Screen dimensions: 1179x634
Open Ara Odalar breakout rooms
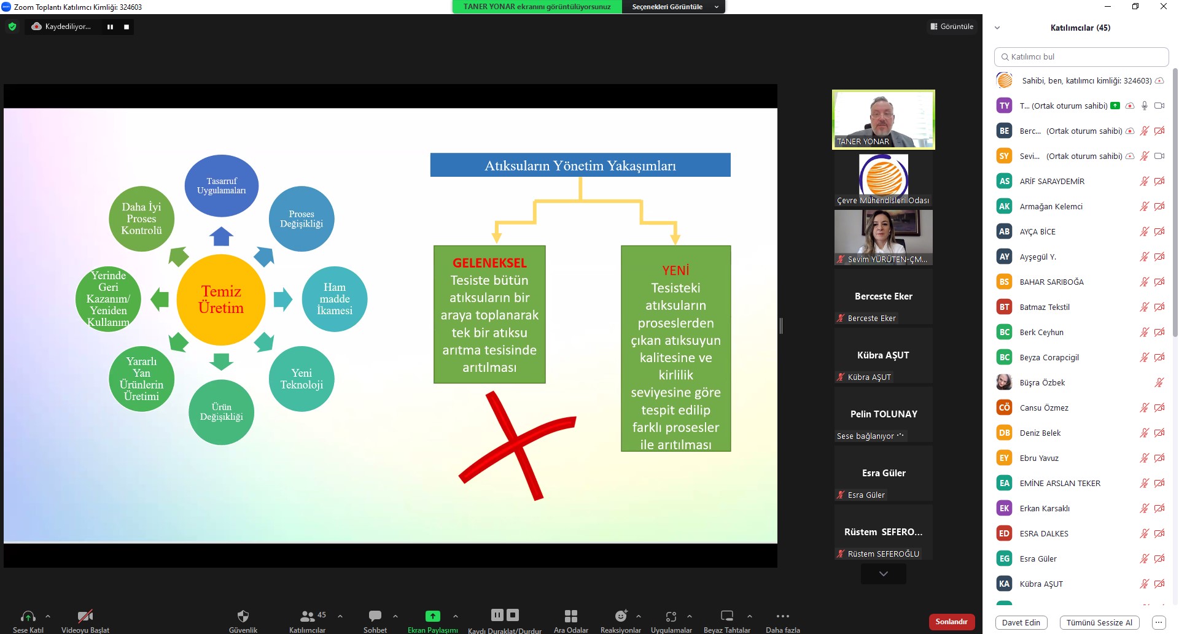coord(570,616)
